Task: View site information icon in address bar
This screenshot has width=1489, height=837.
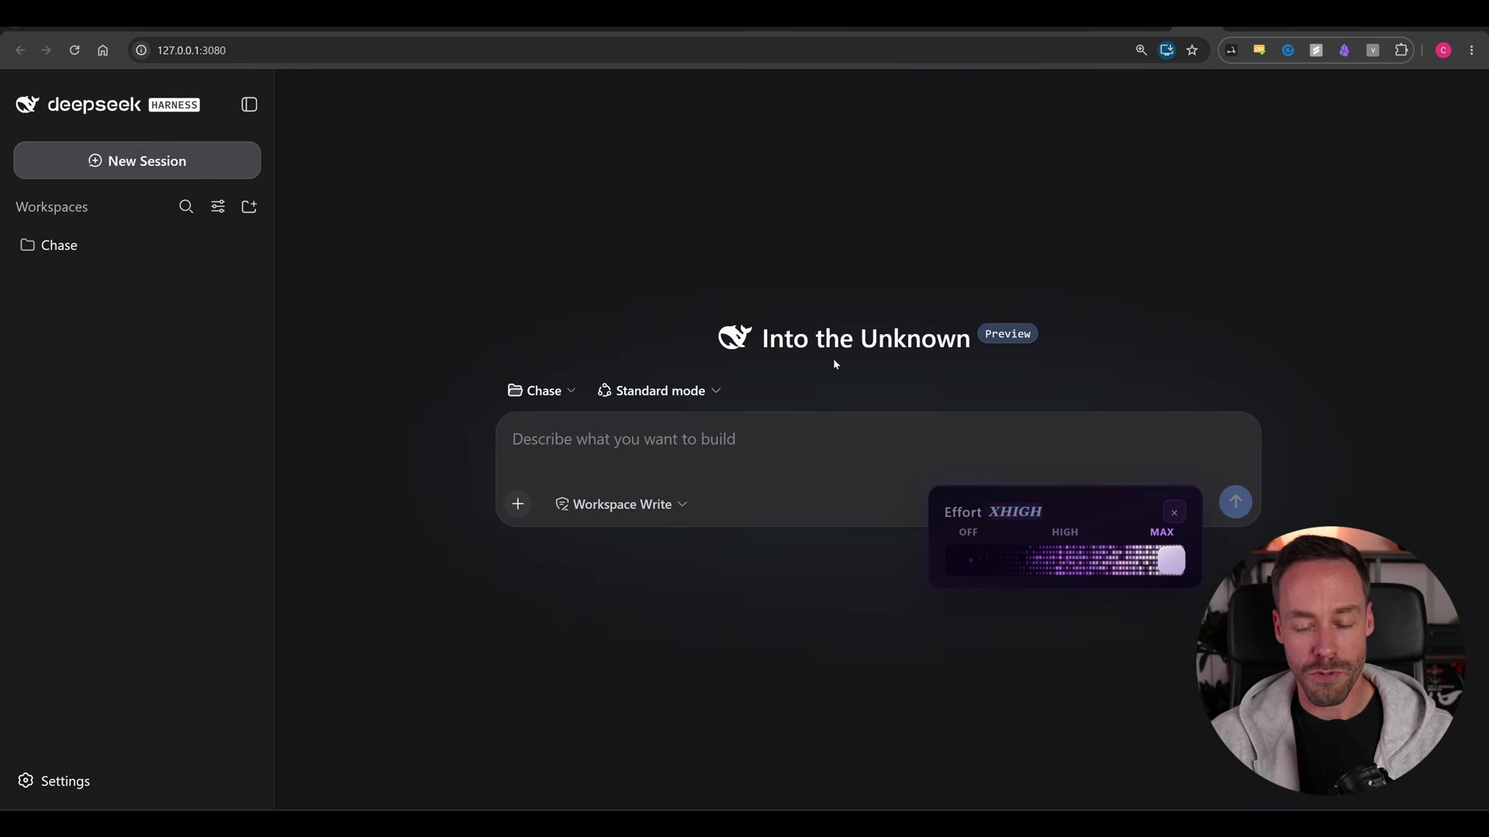Action: pos(141,50)
